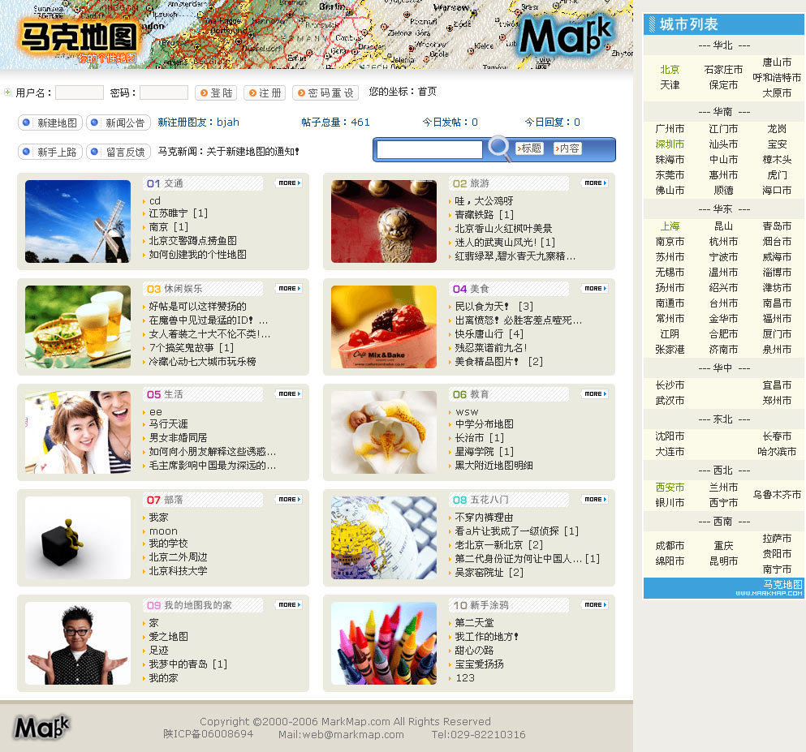This screenshot has width=806, height=752.
Task: Select 西安市 in the city list
Action: tap(670, 487)
